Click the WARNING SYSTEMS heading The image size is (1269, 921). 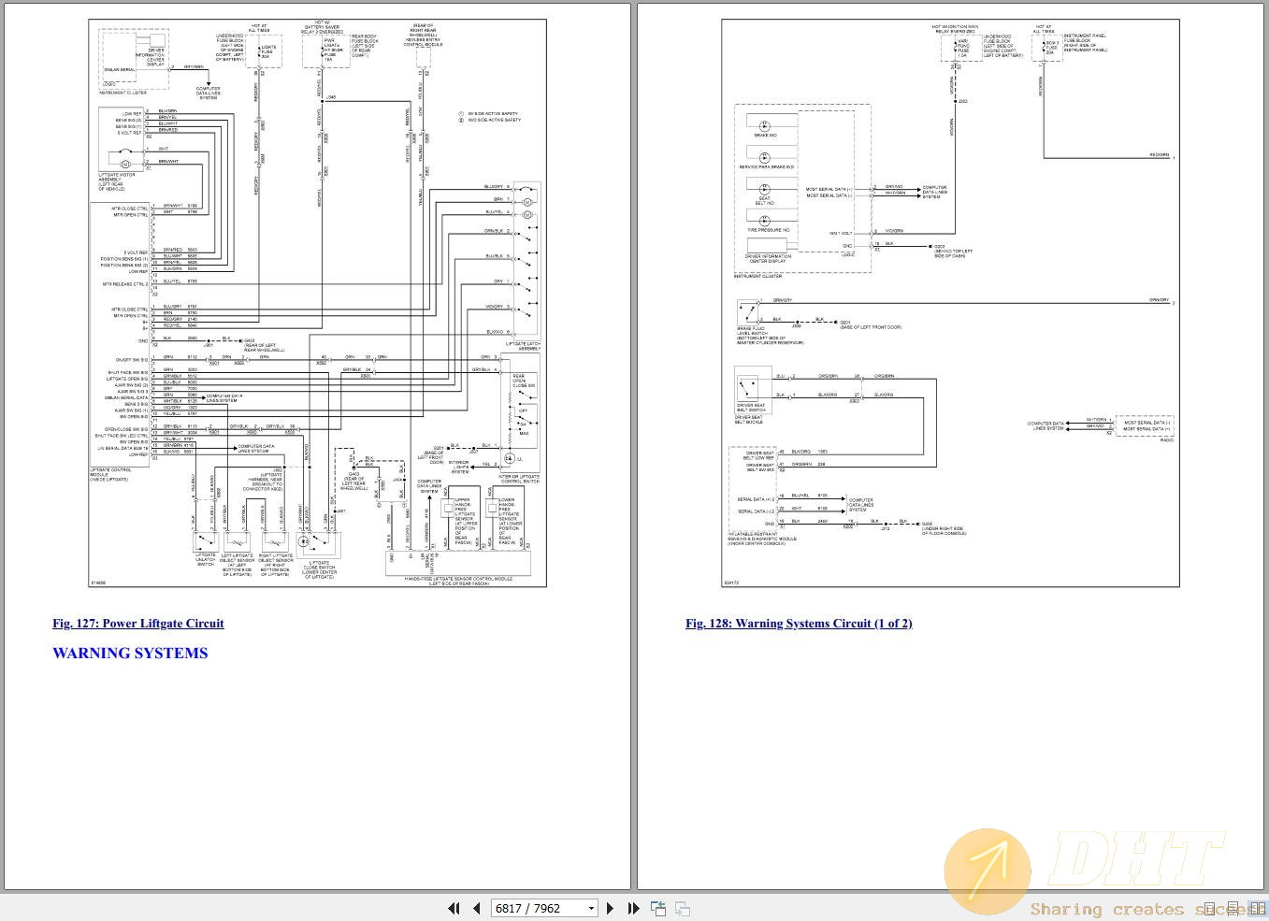click(130, 654)
